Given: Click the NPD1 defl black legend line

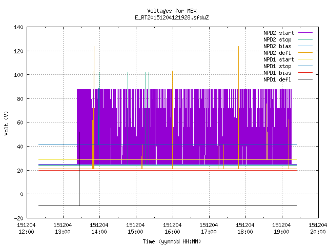Looking at the screenshot, I should [x=305, y=79].
